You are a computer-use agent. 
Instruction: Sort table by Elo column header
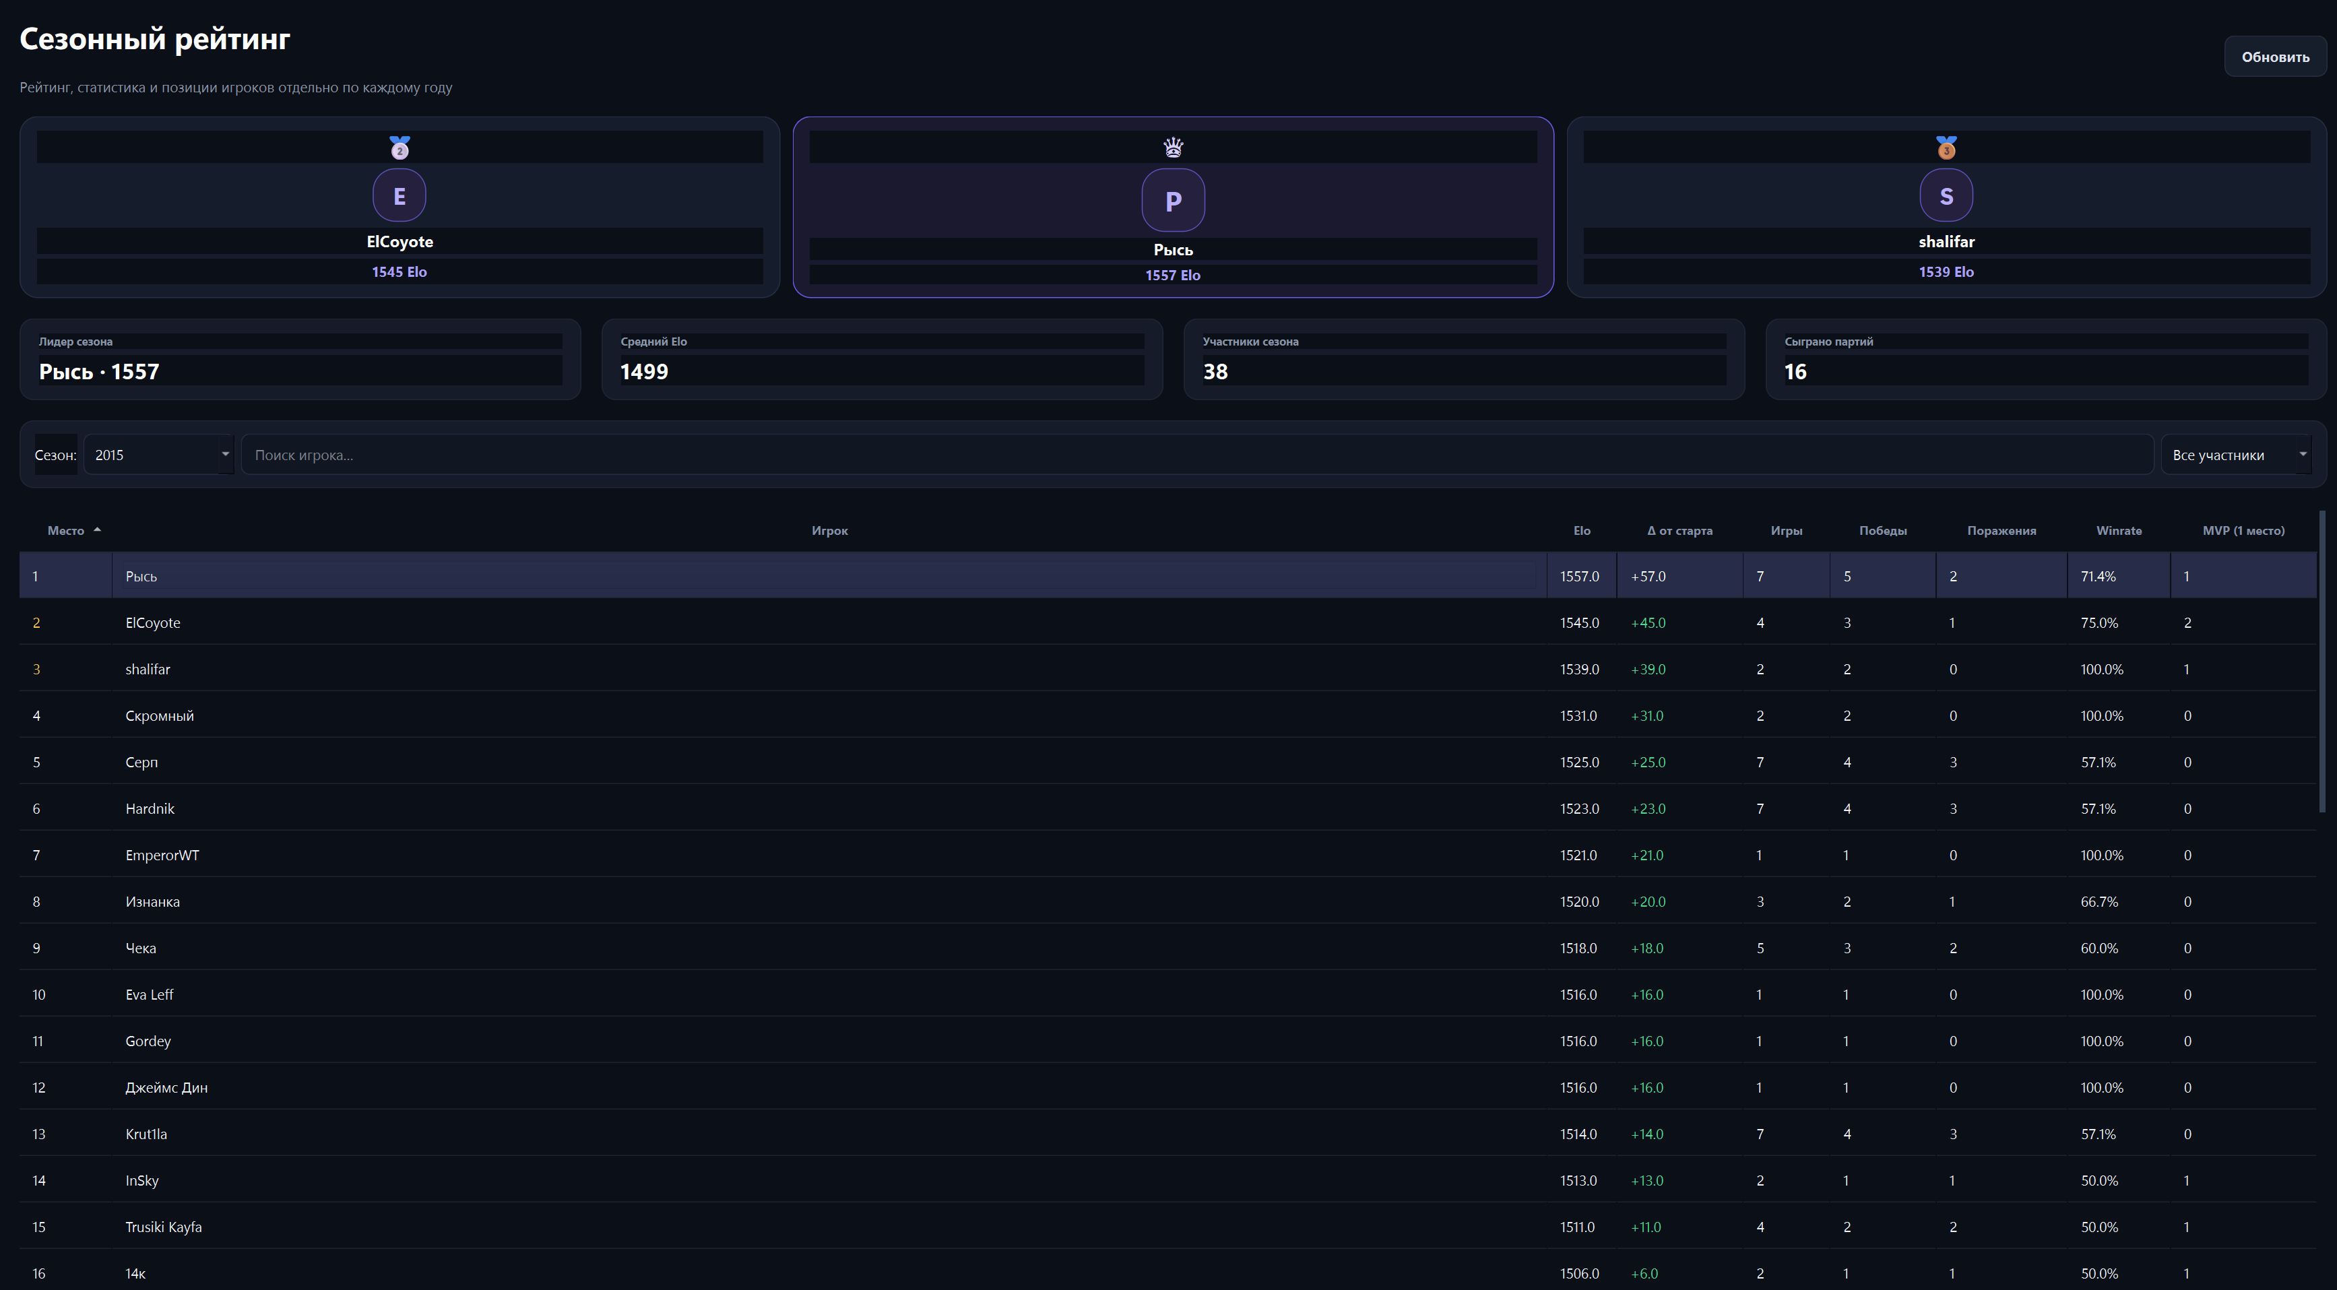1581,531
